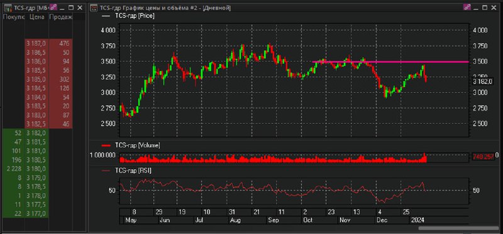Click the current volume label 740 257
503x234 pixels.
coord(484,157)
